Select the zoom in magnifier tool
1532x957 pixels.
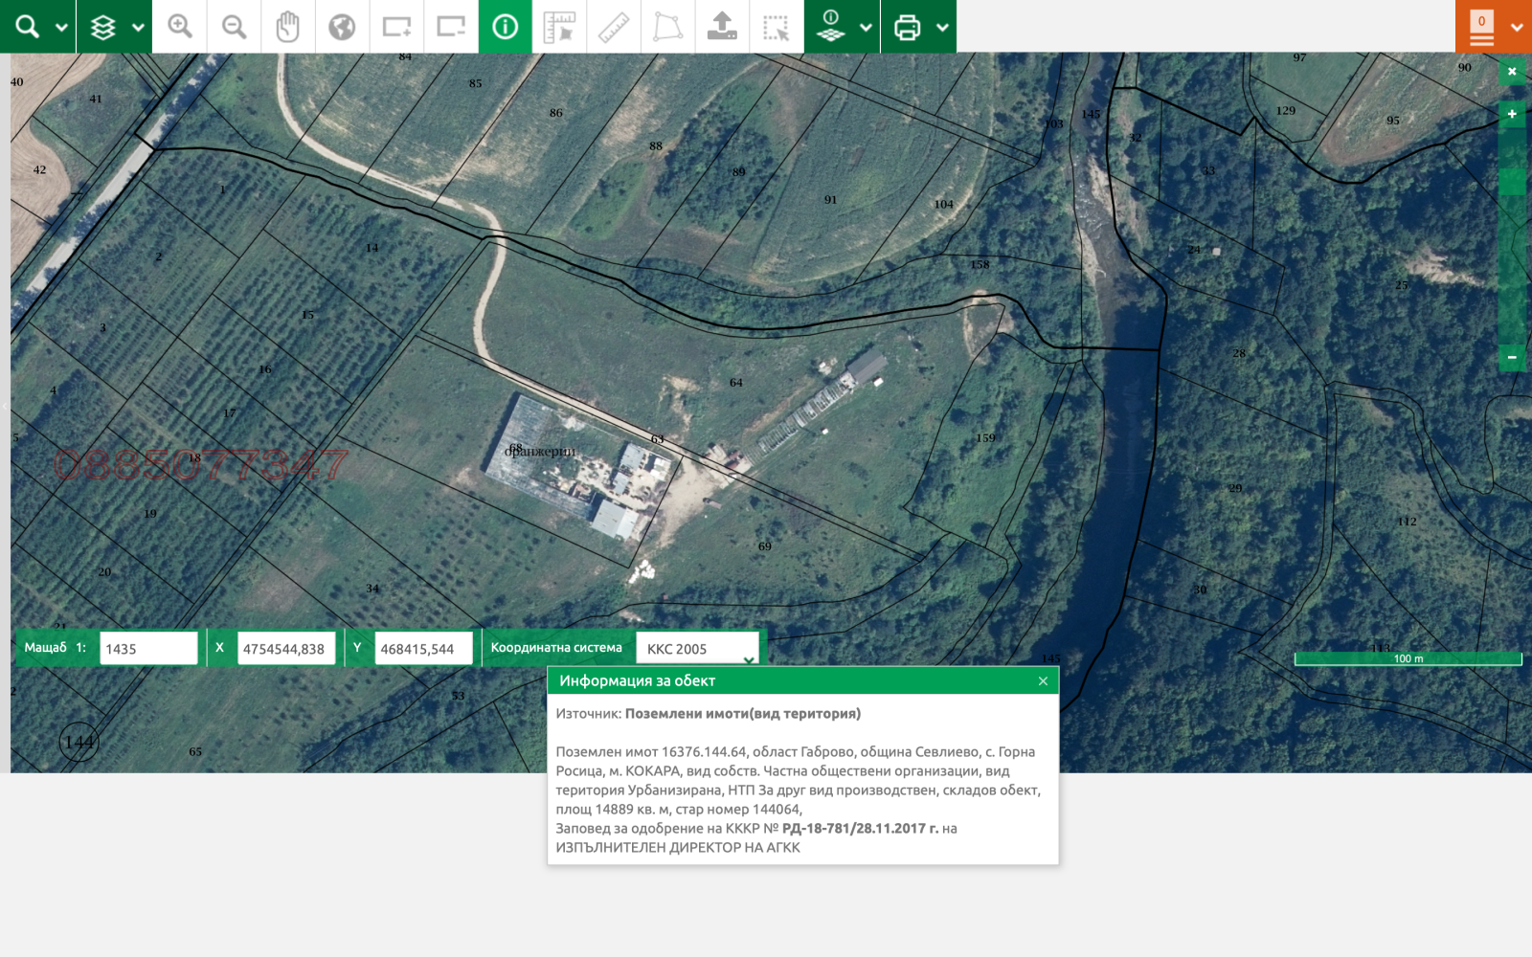coord(180,27)
